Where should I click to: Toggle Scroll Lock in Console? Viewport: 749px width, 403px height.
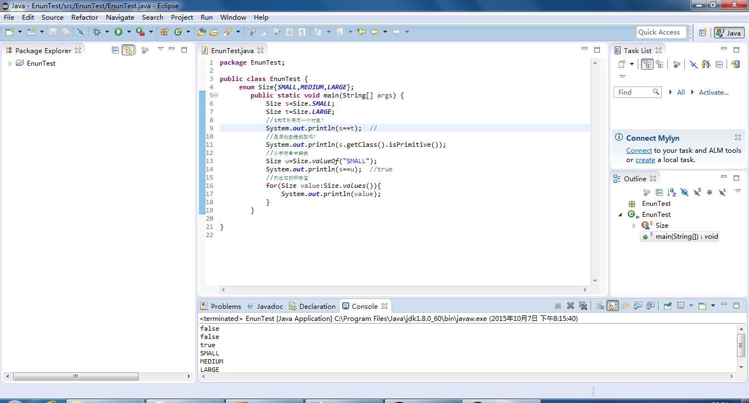612,306
